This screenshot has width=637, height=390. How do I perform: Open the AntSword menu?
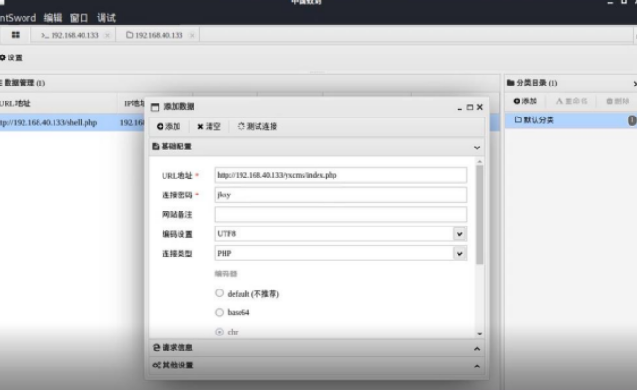click(18, 18)
